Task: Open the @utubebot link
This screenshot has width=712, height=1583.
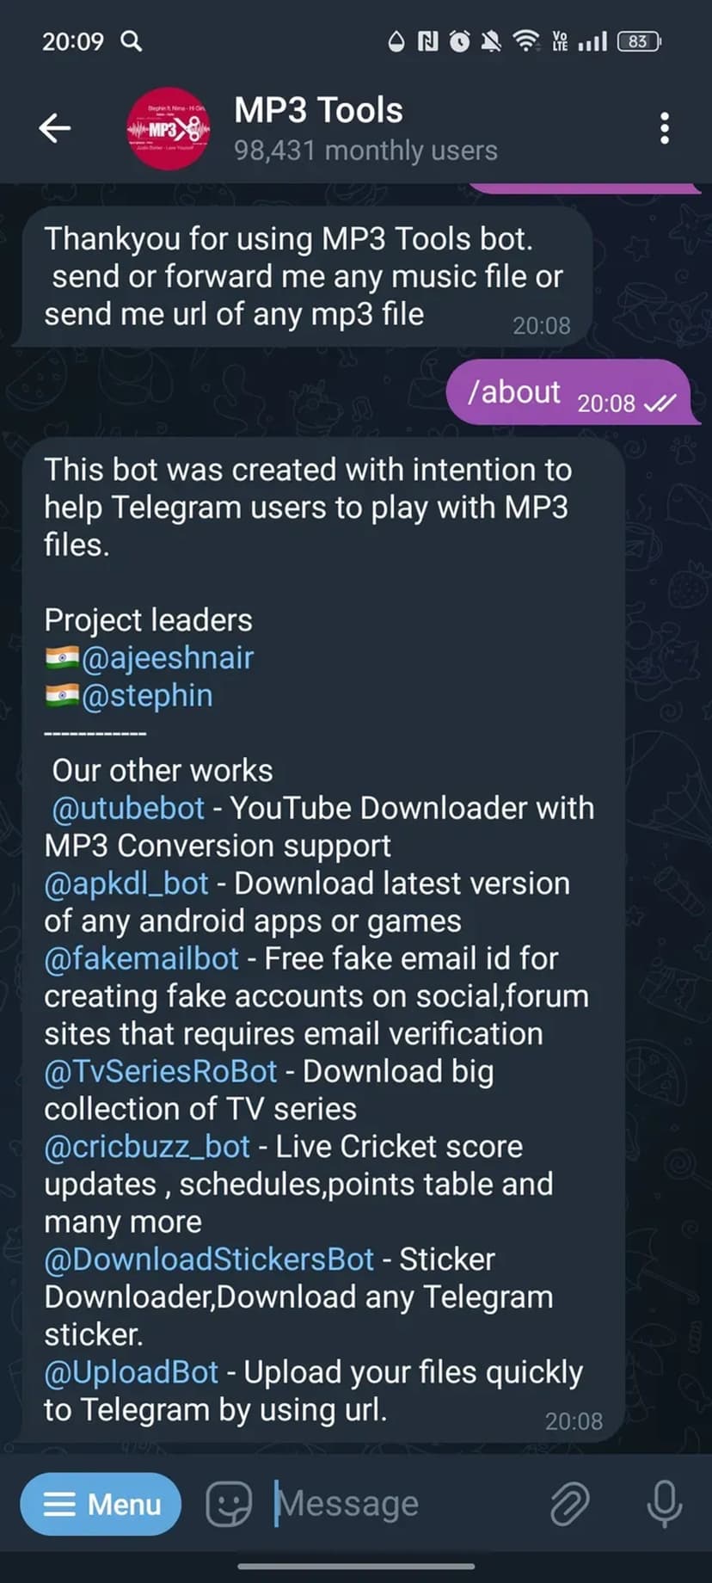Action: [128, 809]
